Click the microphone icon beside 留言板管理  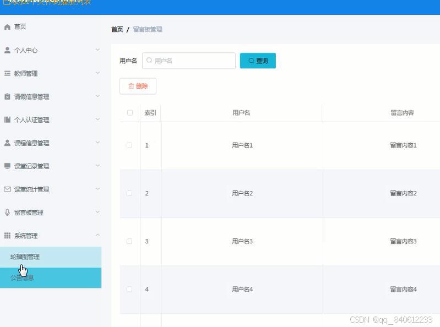pos(7,212)
